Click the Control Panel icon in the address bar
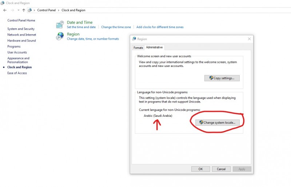 pyautogui.click(x=30, y=10)
